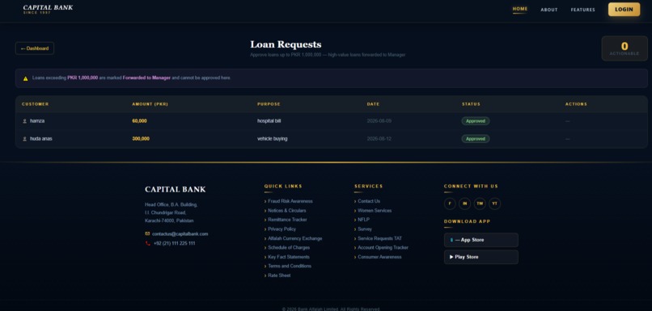Screen dimensions: 652x311
Task: Open Remittance Tracker link
Action: (287, 220)
